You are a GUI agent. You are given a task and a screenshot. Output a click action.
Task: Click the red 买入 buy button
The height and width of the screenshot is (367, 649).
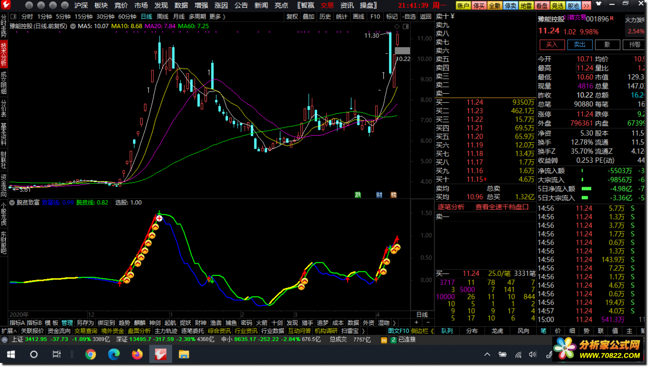tap(552, 44)
